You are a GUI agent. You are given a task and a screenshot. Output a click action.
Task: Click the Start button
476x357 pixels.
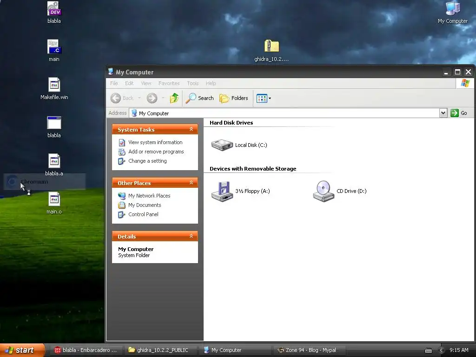click(22, 350)
